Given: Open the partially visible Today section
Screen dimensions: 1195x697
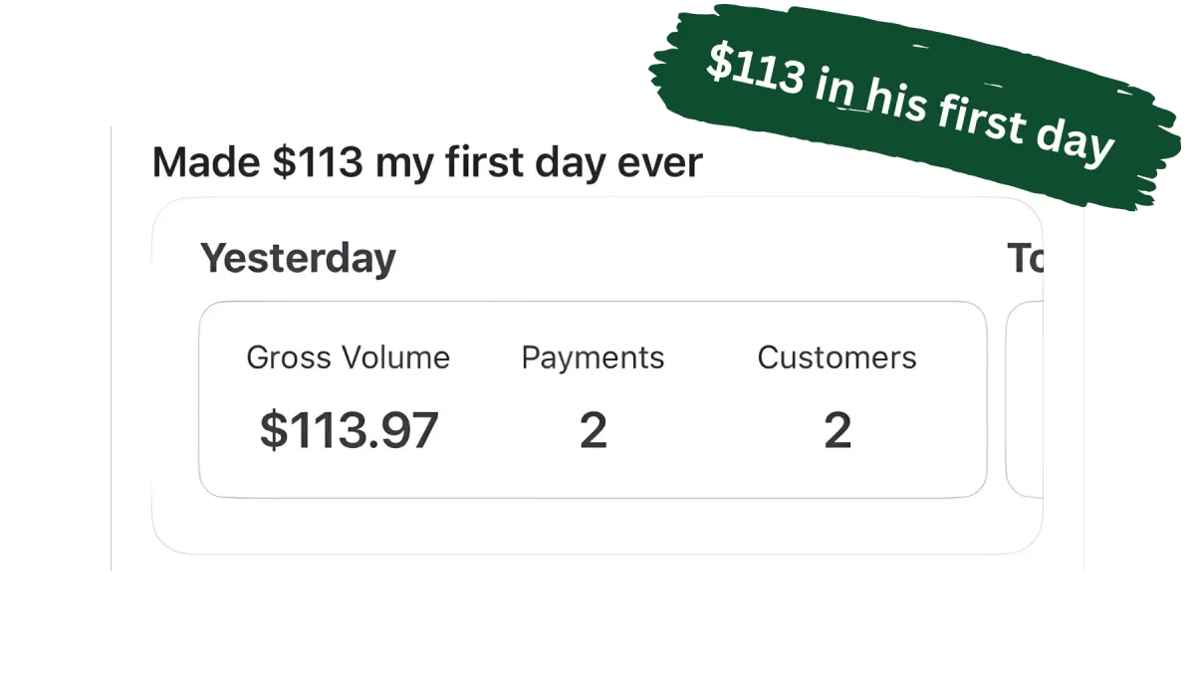Looking at the screenshot, I should (1026, 258).
